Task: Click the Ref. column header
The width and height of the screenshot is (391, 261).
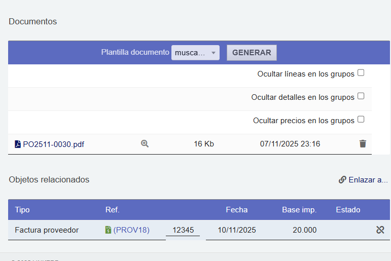Action: (113, 210)
